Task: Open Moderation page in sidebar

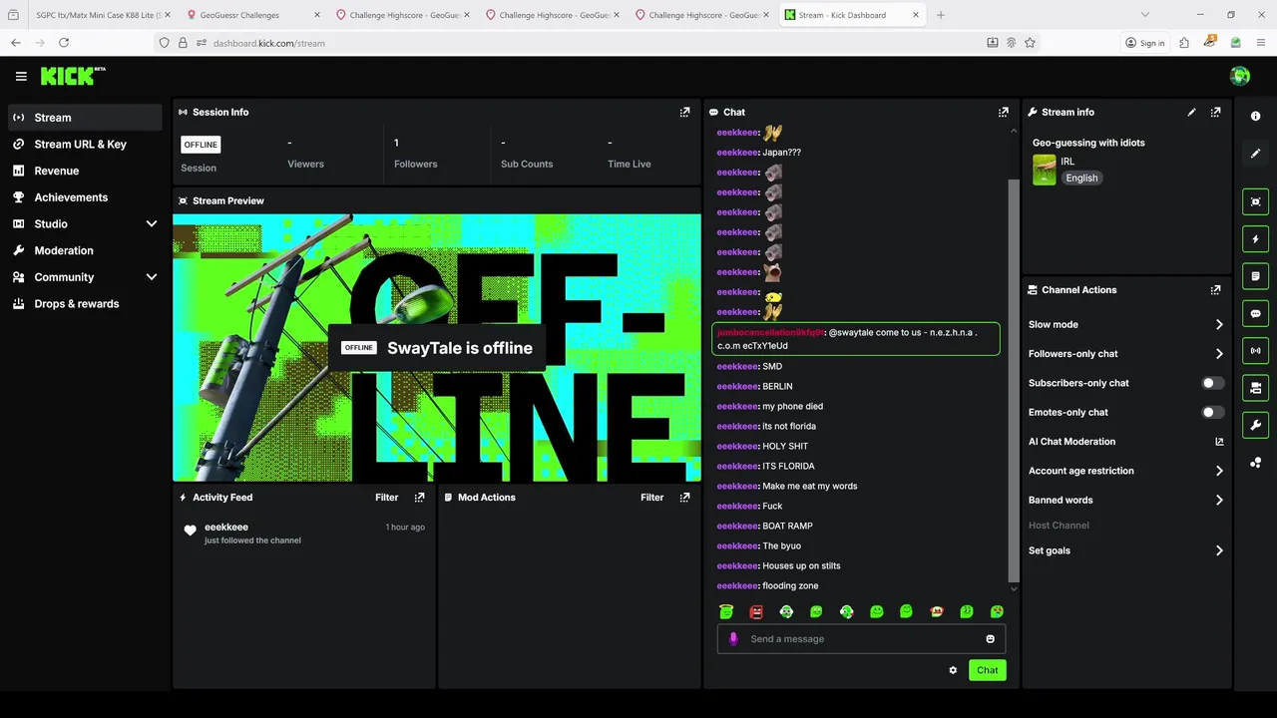Action: click(x=85, y=250)
